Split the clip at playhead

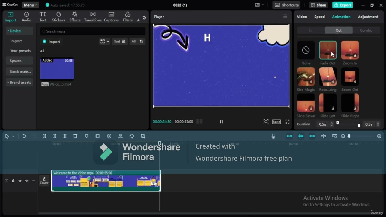pyautogui.click(x=44, y=136)
